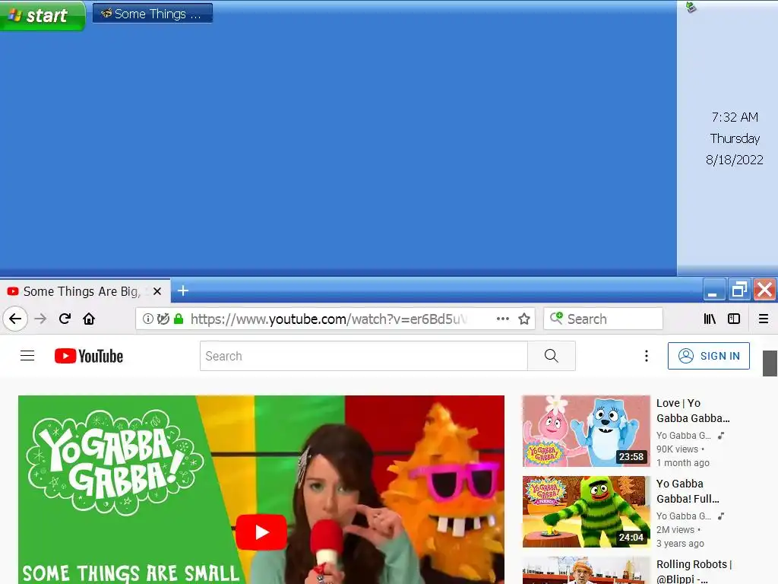Switch to 'Some Things Are Big' browser tab
Image resolution: width=778 pixels, height=584 pixels.
point(82,291)
